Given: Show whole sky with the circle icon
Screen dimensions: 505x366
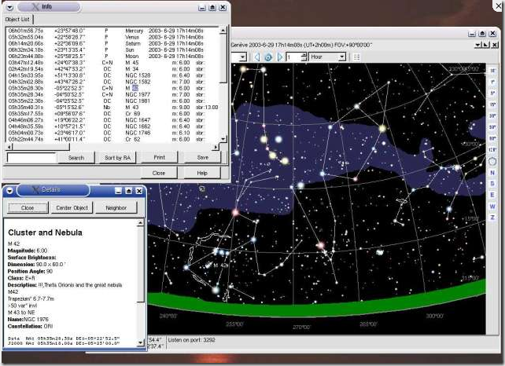Looking at the screenshot, I should pyautogui.click(x=492, y=161).
